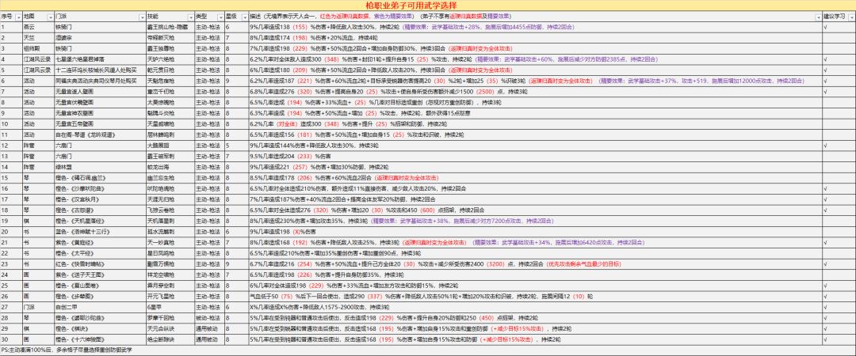Select the 大鹏展翅 skill cell
This screenshot has width=856, height=356.
pyautogui.click(x=170, y=146)
